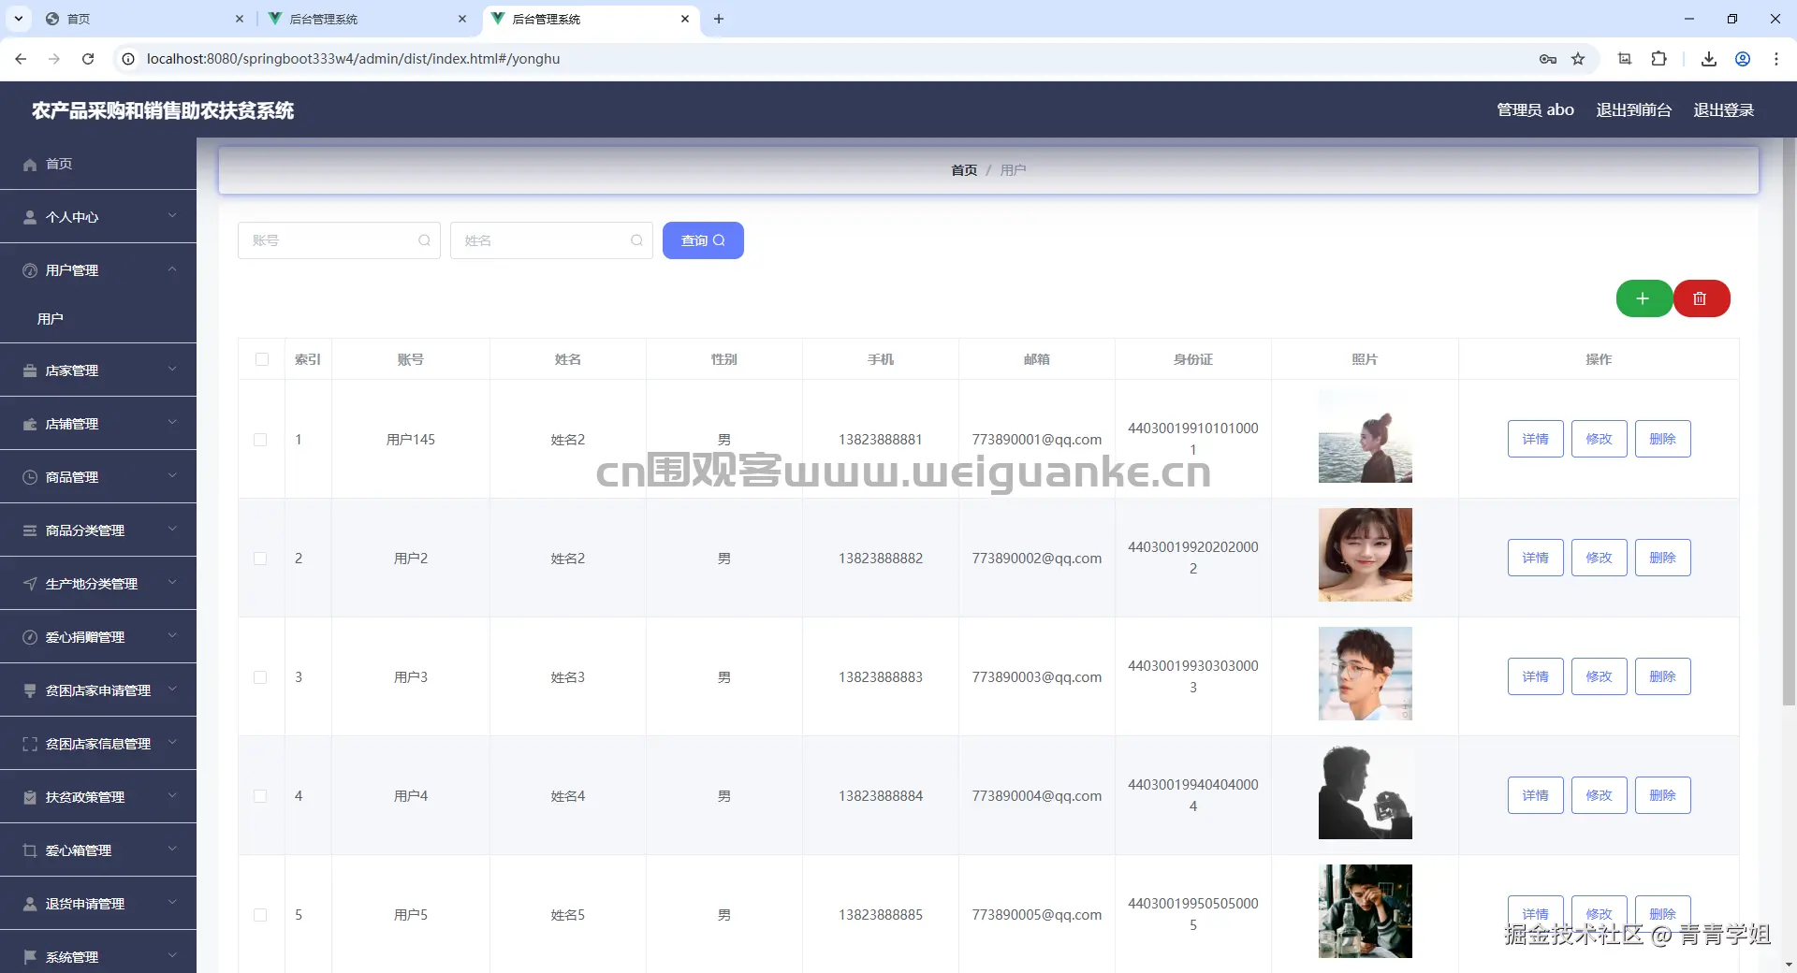Click the browser address bar URL

click(x=353, y=59)
